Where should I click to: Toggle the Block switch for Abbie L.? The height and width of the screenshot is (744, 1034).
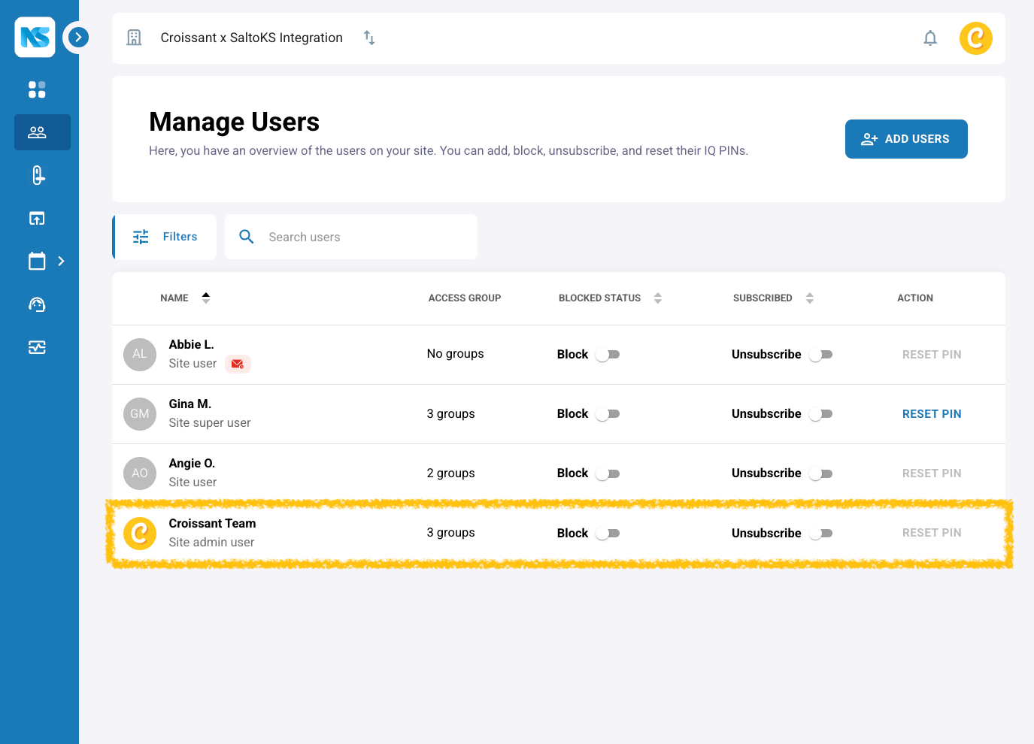click(608, 353)
